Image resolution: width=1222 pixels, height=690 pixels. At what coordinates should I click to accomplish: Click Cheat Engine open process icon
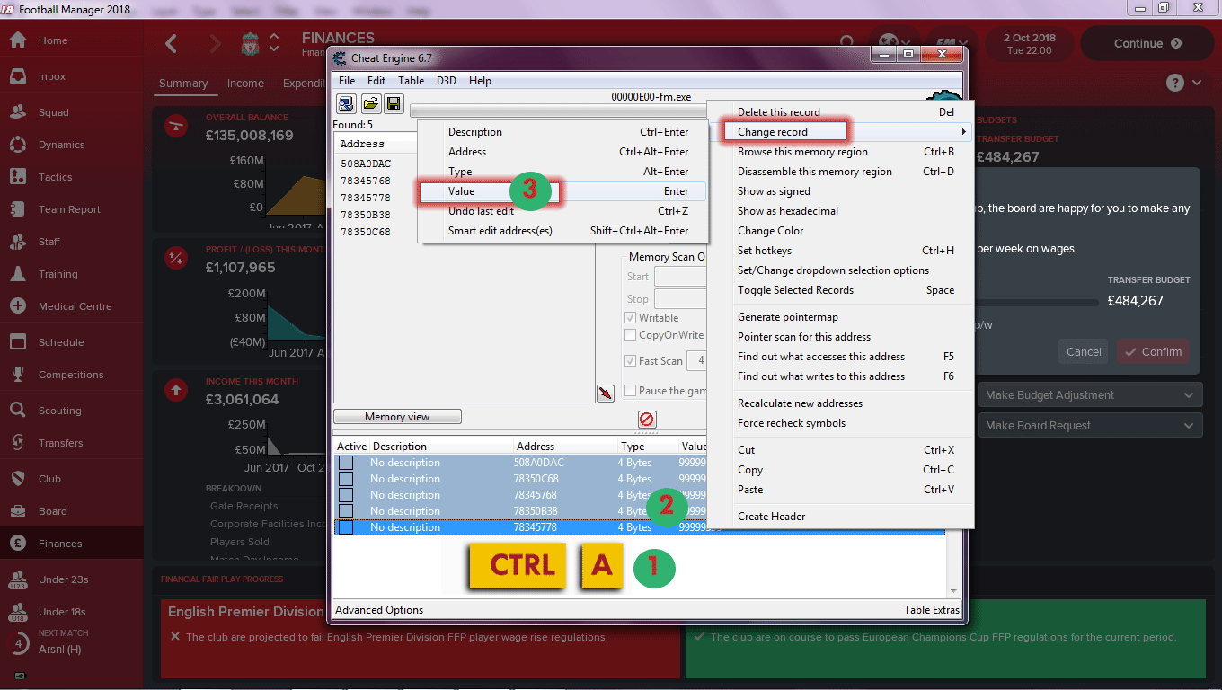tap(346, 103)
